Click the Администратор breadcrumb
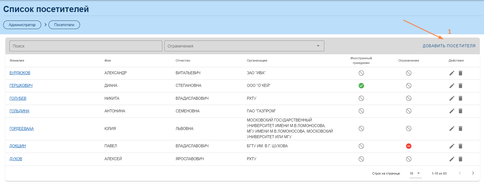Viewport: 484px width, 186px height. pos(22,25)
